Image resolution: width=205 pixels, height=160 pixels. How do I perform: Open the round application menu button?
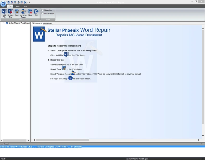(x=3, y=4)
